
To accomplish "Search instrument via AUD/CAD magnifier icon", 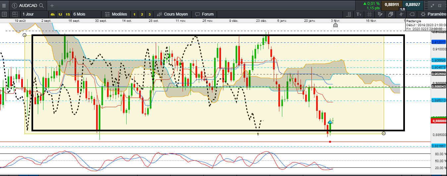I will pos(41,6).
